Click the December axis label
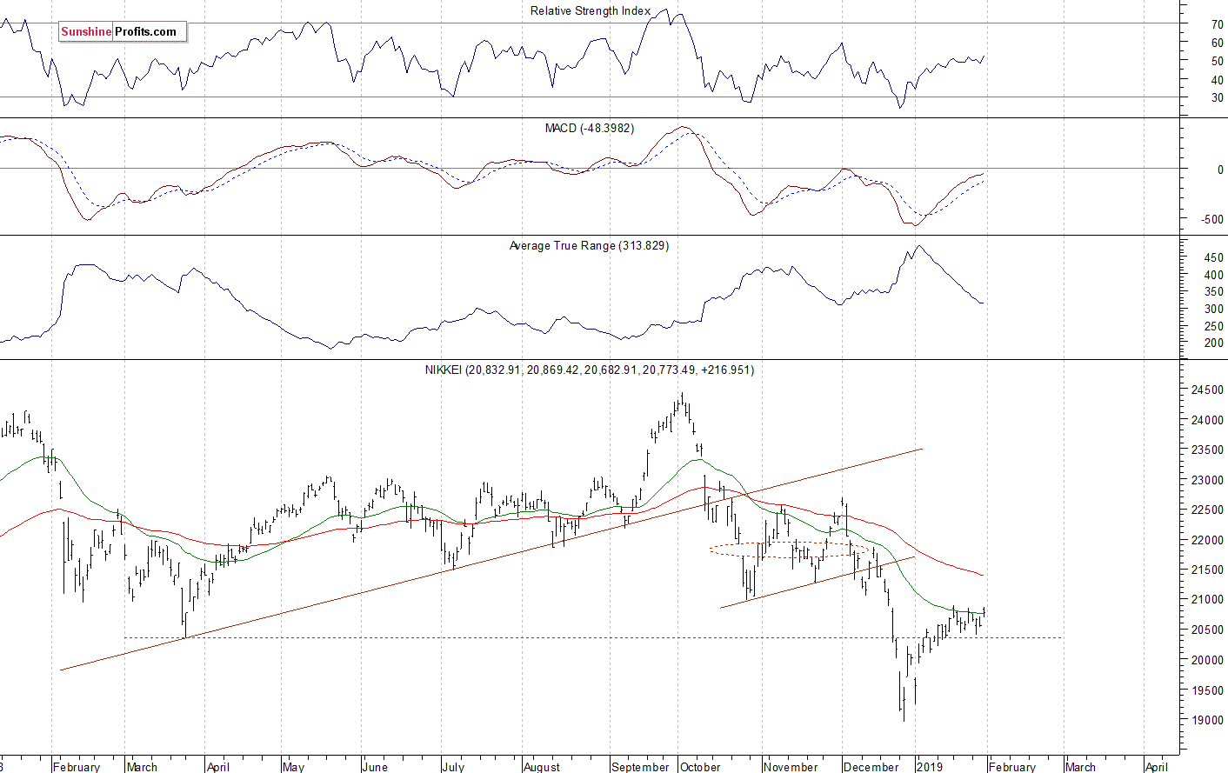 (871, 767)
